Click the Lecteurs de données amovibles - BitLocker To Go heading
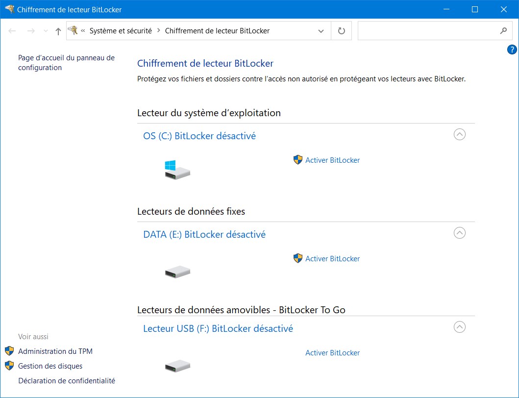 241,310
